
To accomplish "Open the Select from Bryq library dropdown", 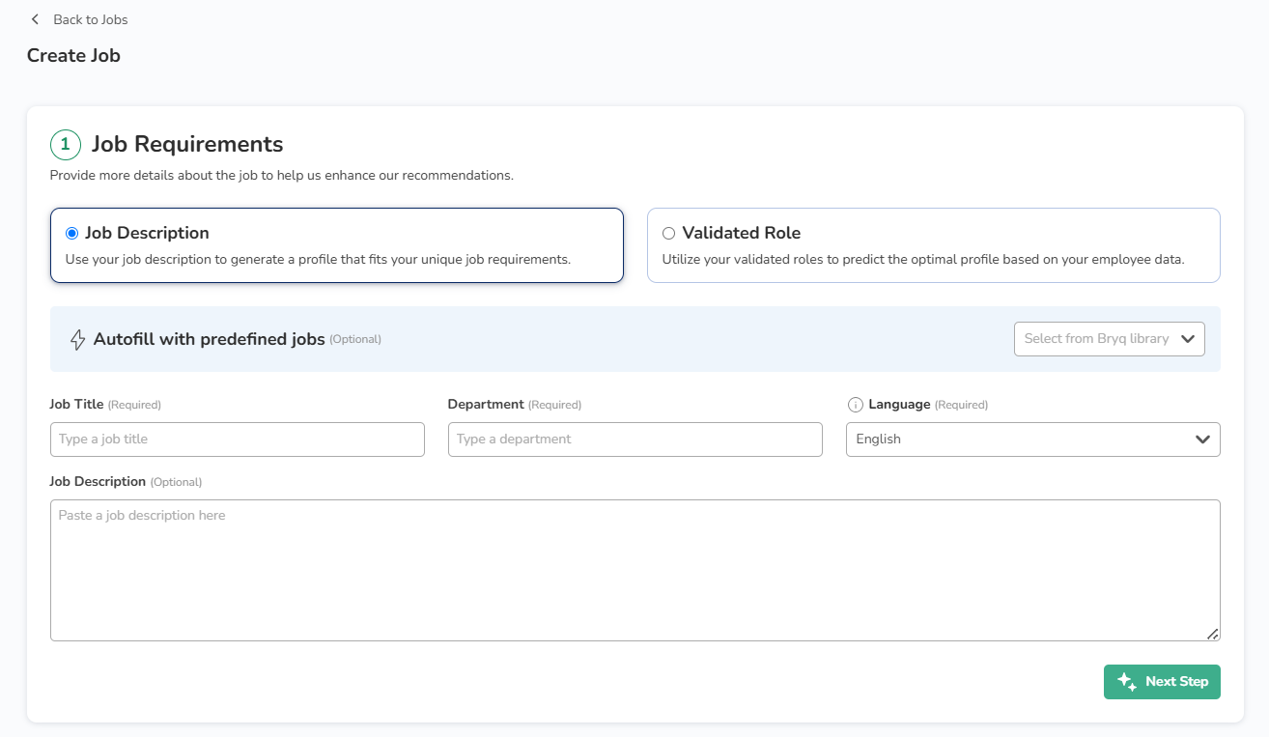I will coord(1097,339).
